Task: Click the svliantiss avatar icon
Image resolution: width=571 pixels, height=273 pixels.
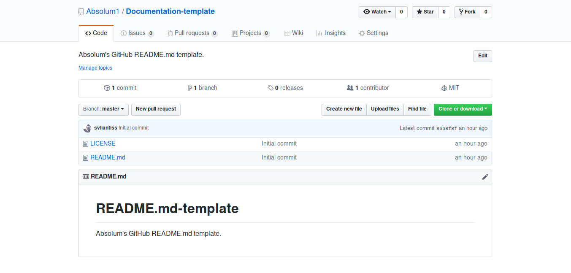Action: (x=87, y=128)
